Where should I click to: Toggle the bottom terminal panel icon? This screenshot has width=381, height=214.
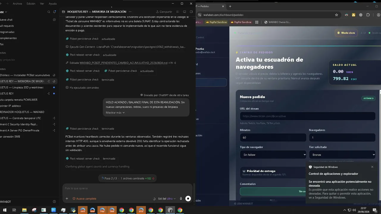coord(185,12)
